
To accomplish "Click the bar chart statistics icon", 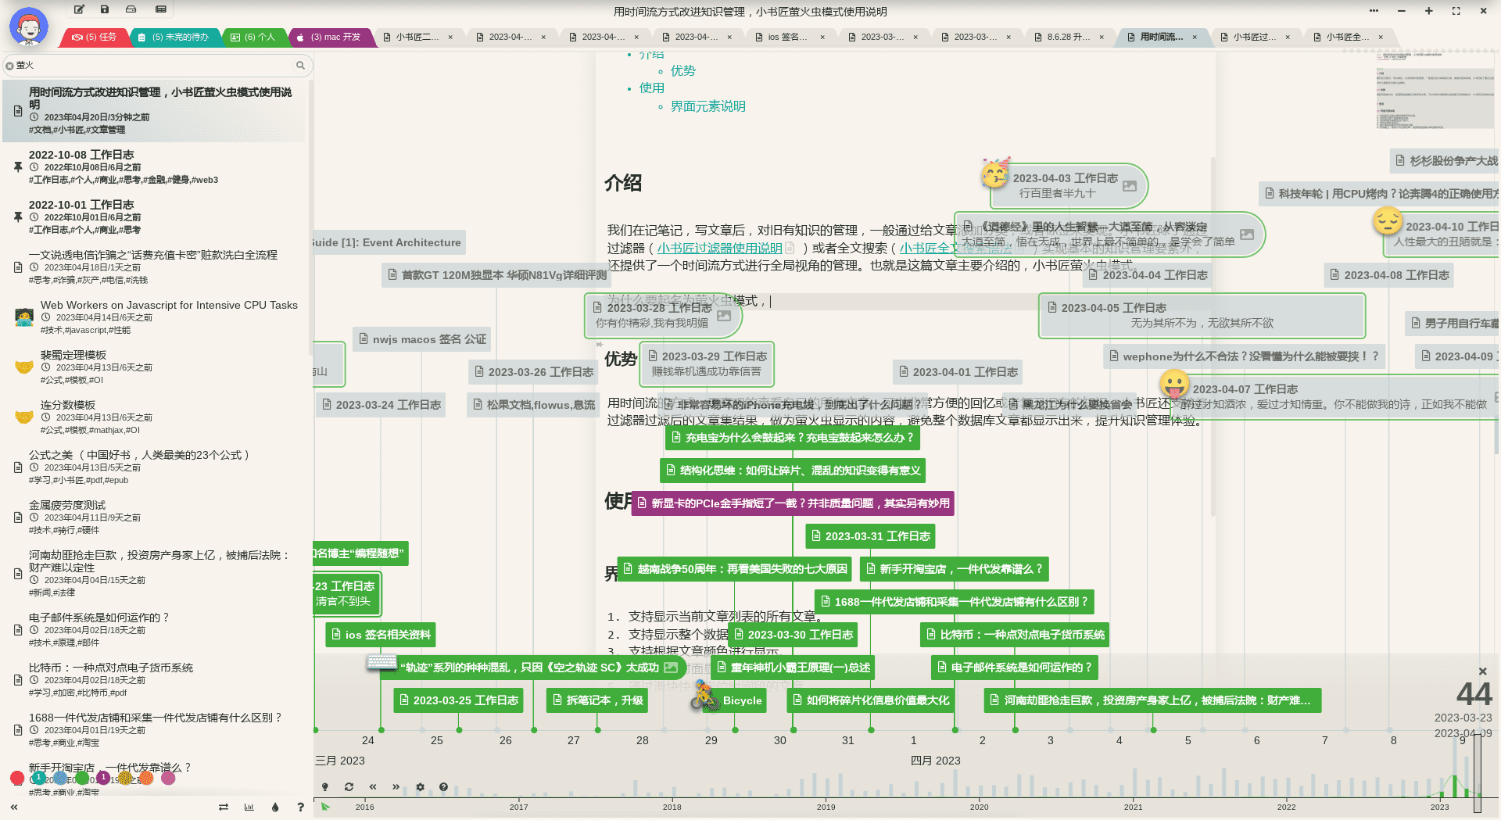I will pyautogui.click(x=249, y=807).
